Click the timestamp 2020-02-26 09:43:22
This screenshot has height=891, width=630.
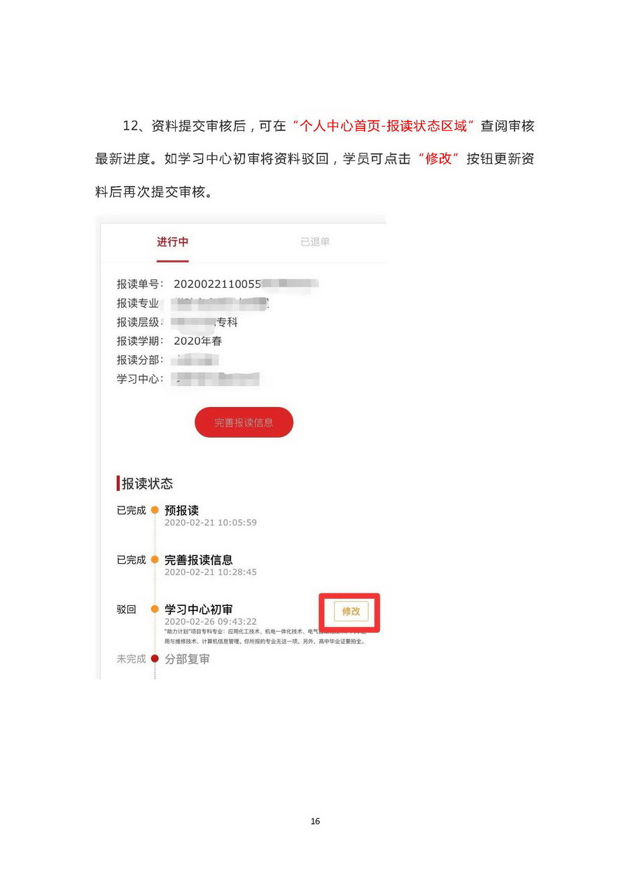pyautogui.click(x=211, y=621)
